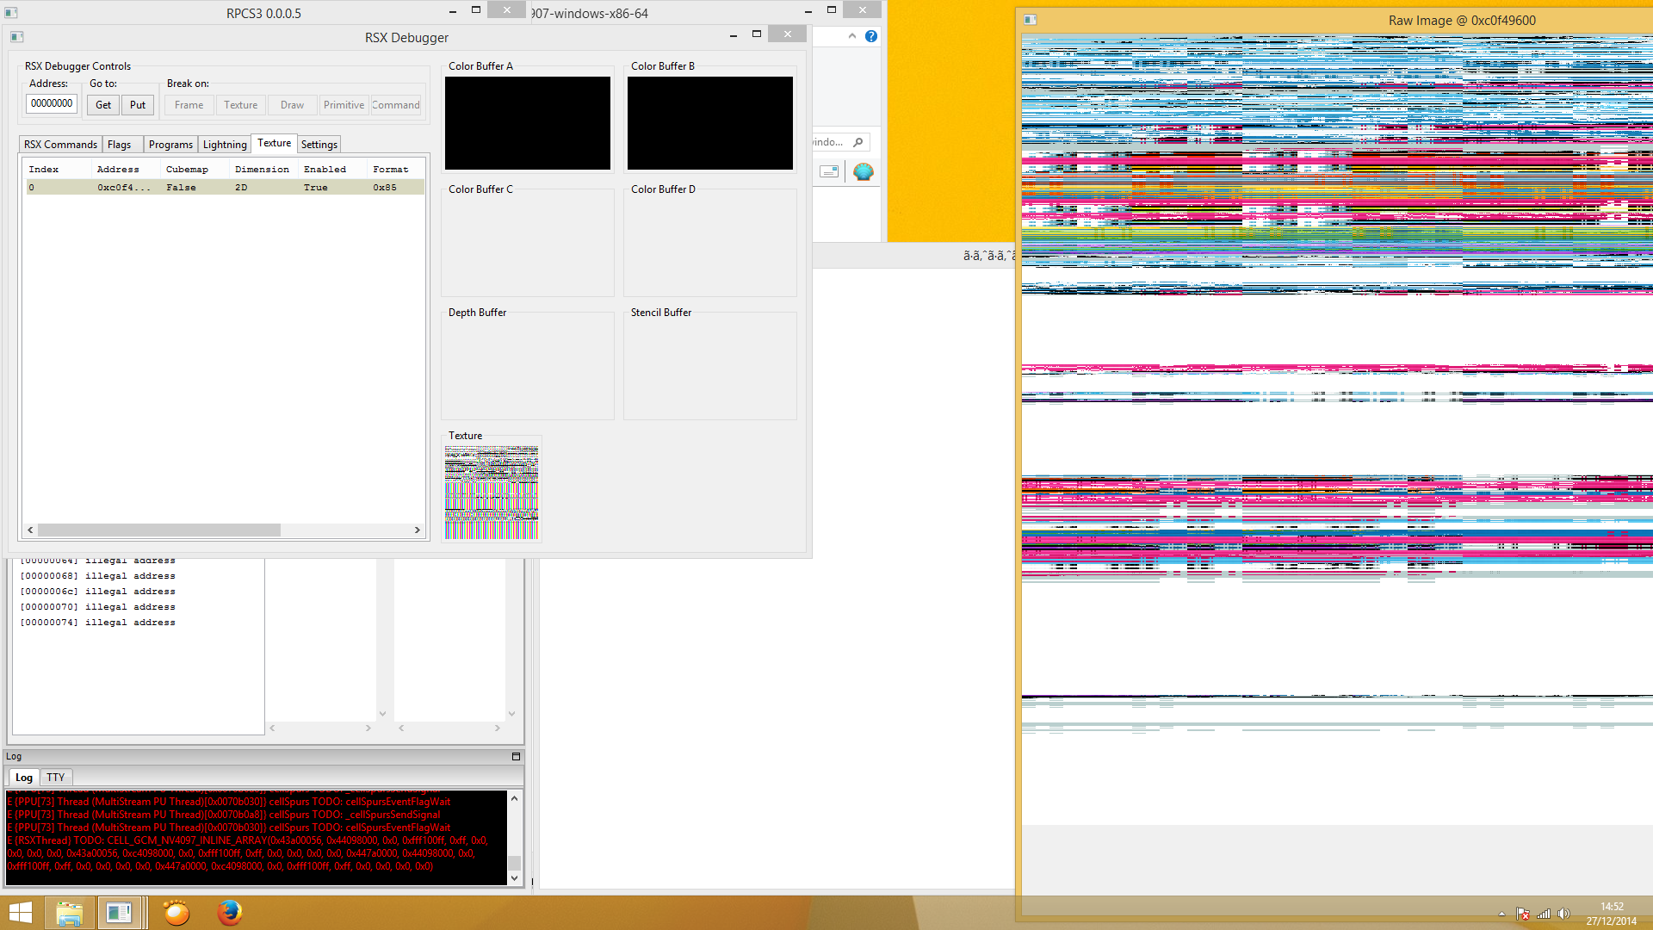1653x930 pixels.
Task: Switch to the TTY log tab
Action: click(x=56, y=777)
